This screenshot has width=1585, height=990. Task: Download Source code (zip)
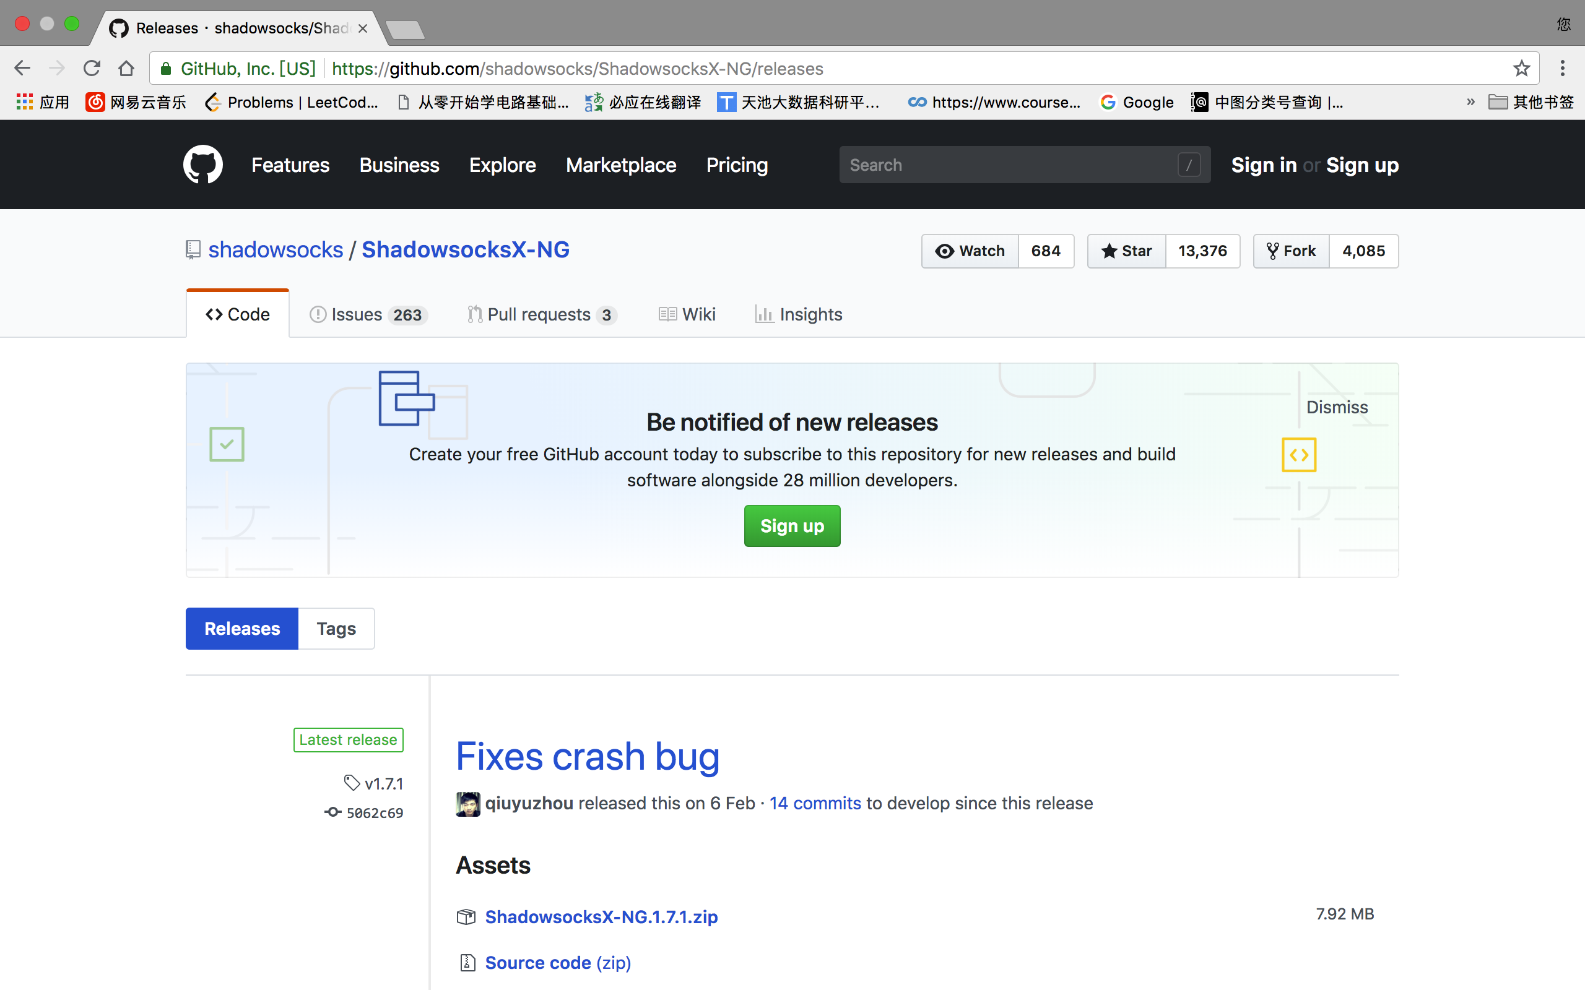coord(558,963)
